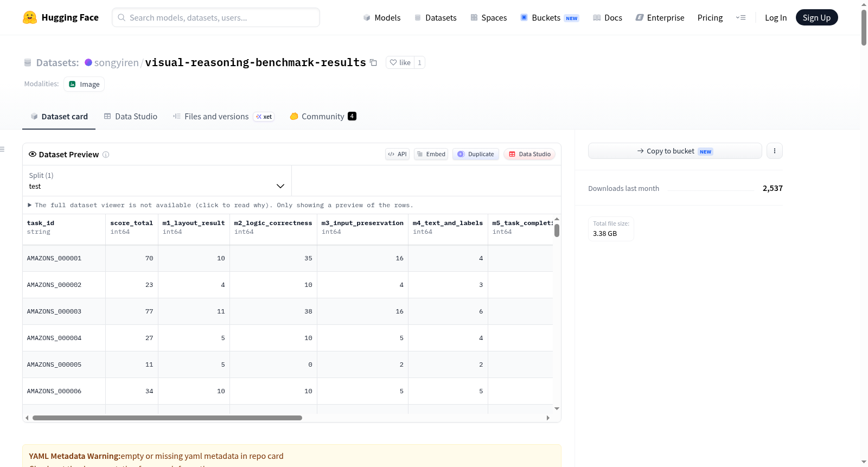Click the Log In link
Image resolution: width=868 pixels, height=467 pixels.
[x=776, y=17]
